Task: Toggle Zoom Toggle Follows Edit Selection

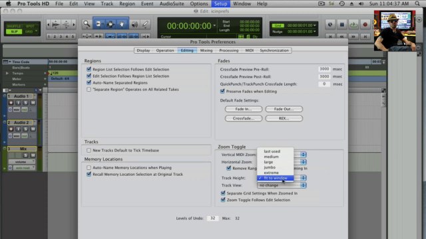Action: [x=223, y=200]
